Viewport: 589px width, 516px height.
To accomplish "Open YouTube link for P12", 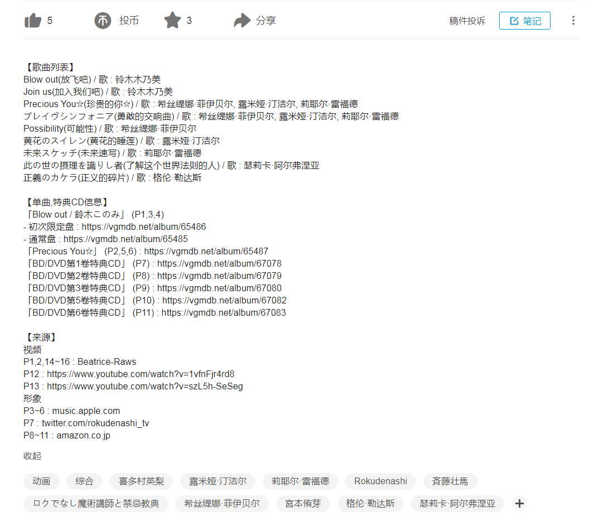I will point(141,374).
